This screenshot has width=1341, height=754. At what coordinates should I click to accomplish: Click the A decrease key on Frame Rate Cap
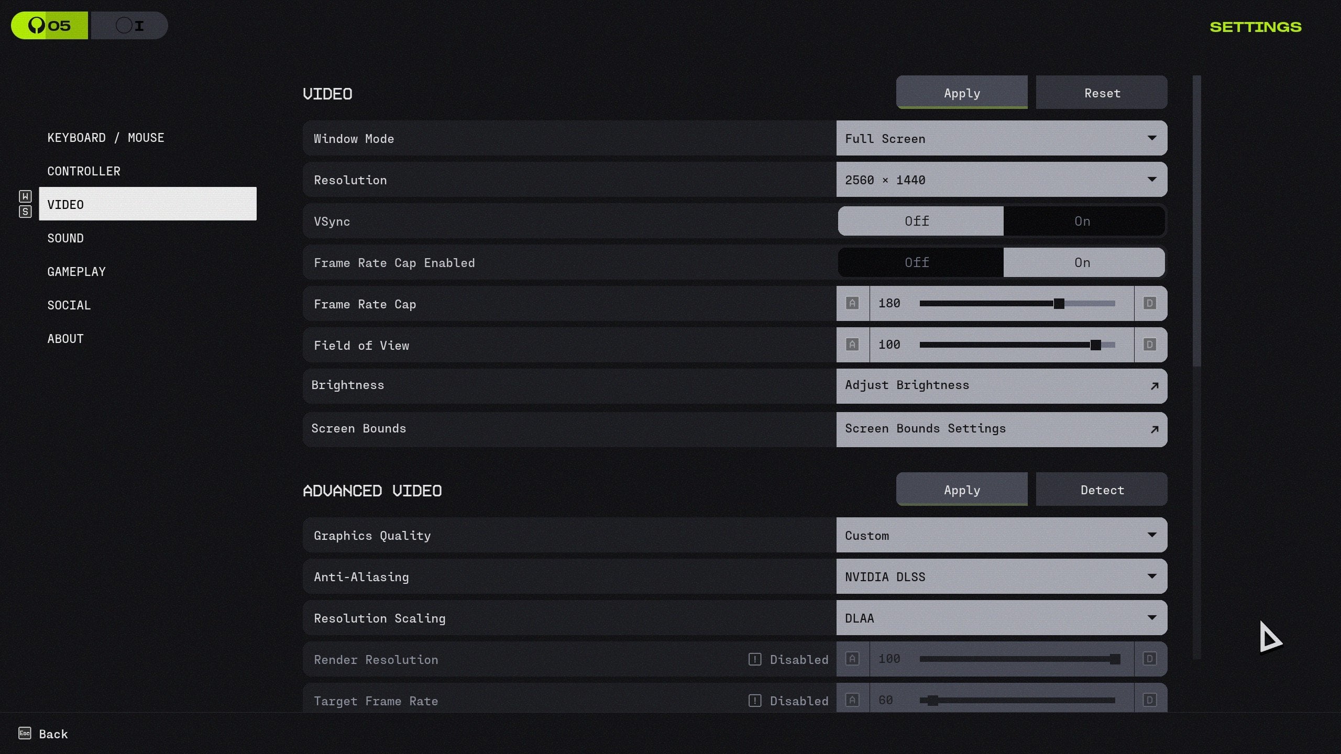click(x=852, y=303)
